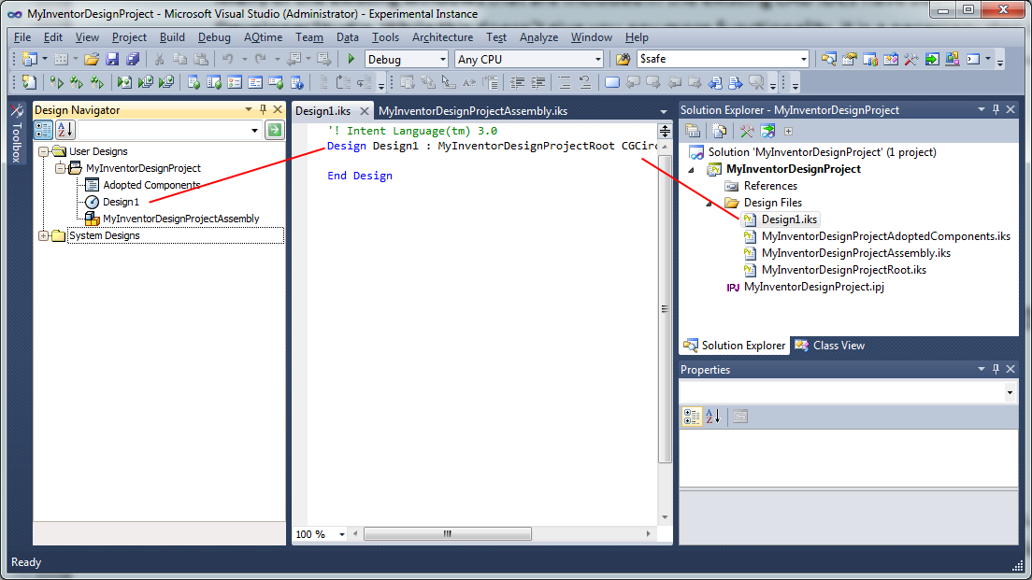This screenshot has width=1032, height=580.
Task: Expand the System Designs tree node
Action: (43, 235)
